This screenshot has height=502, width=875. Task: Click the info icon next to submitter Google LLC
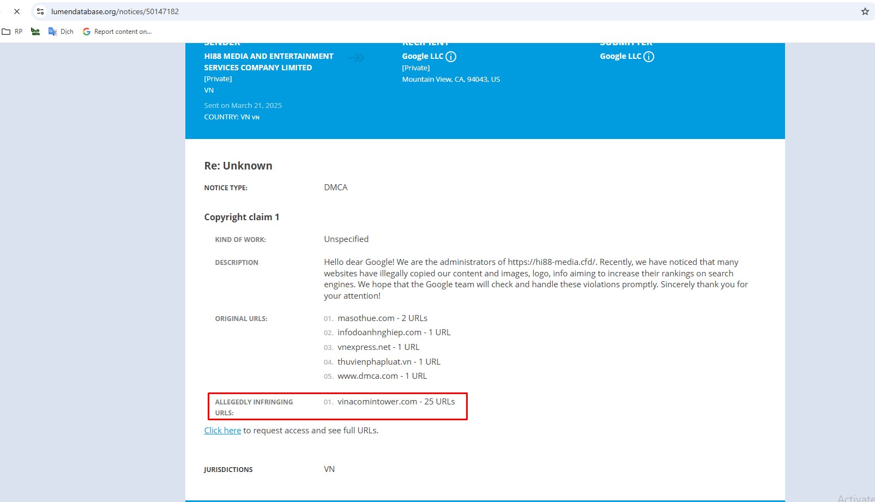click(649, 57)
